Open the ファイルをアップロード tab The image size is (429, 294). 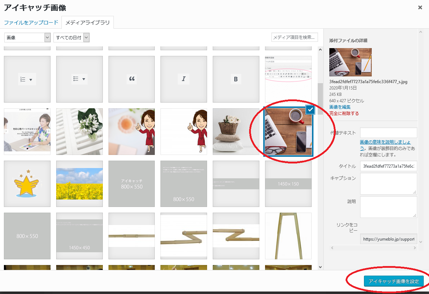[31, 23]
